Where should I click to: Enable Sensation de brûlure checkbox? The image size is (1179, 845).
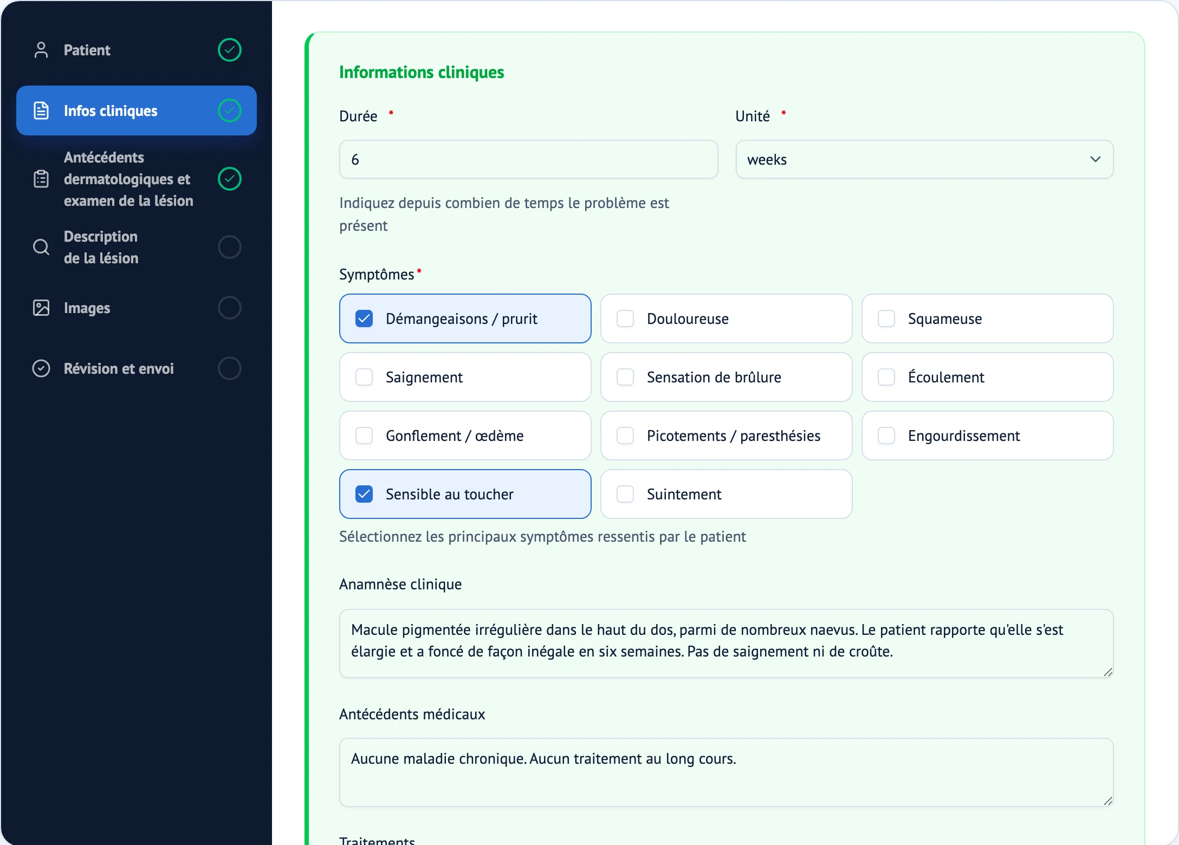point(625,377)
